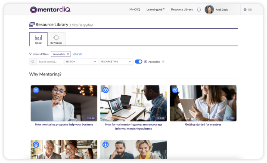Click the Global tab label
Viewport: 267px width, 163px height.
38,43
